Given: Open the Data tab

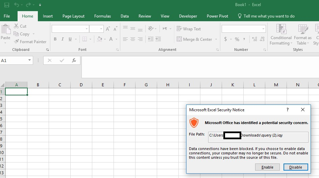Looking at the screenshot, I should tap(124, 16).
